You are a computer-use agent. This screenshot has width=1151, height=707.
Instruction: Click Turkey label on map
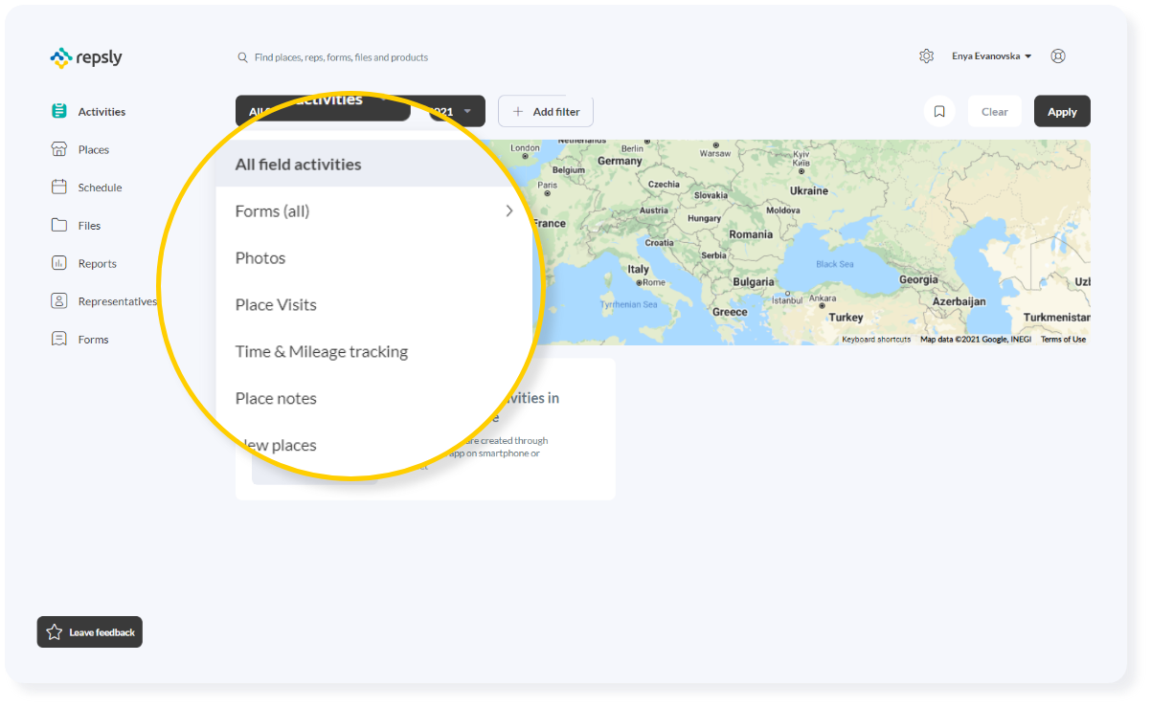[846, 318]
